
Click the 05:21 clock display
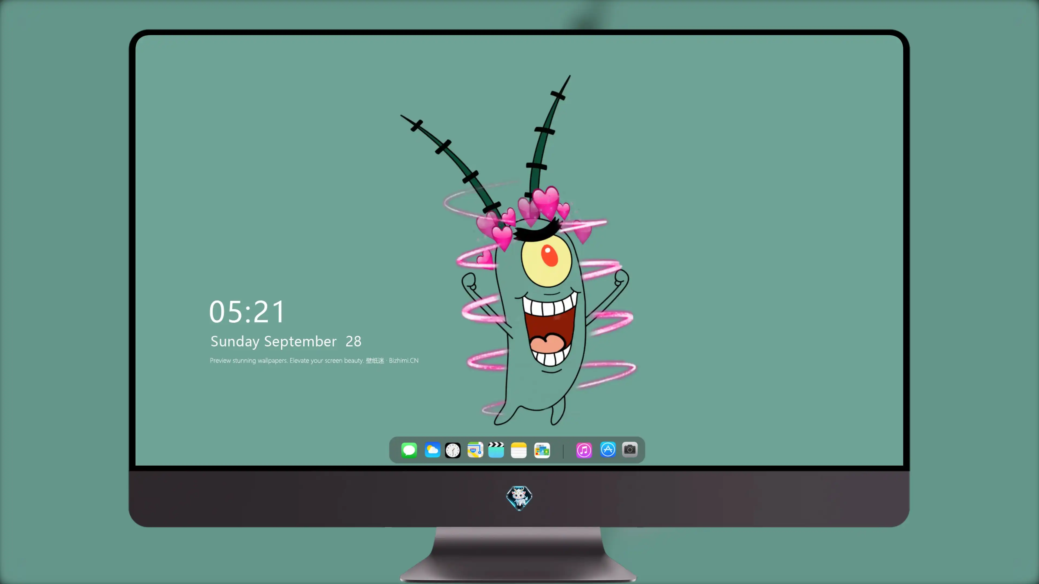tap(247, 311)
